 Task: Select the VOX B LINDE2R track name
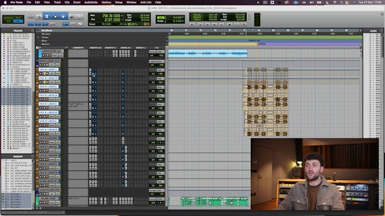(x=49, y=95)
